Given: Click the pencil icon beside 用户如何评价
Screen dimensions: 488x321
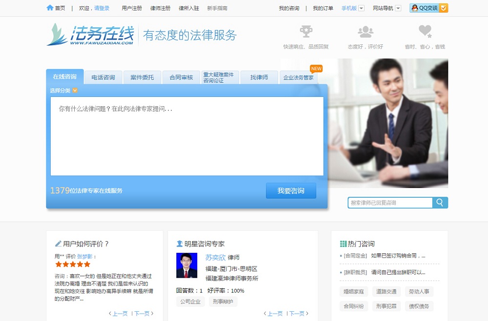Looking at the screenshot, I should [58, 244].
